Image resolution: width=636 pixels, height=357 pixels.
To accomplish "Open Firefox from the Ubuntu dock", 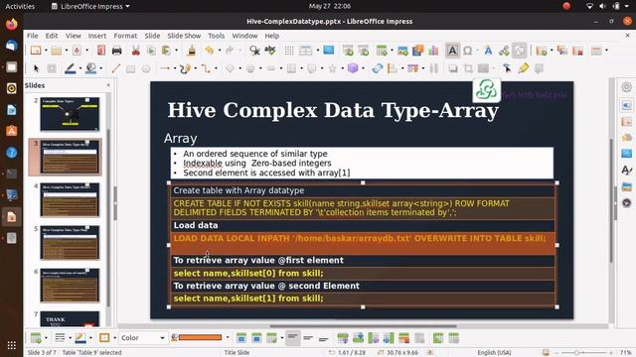I will tap(11, 24).
